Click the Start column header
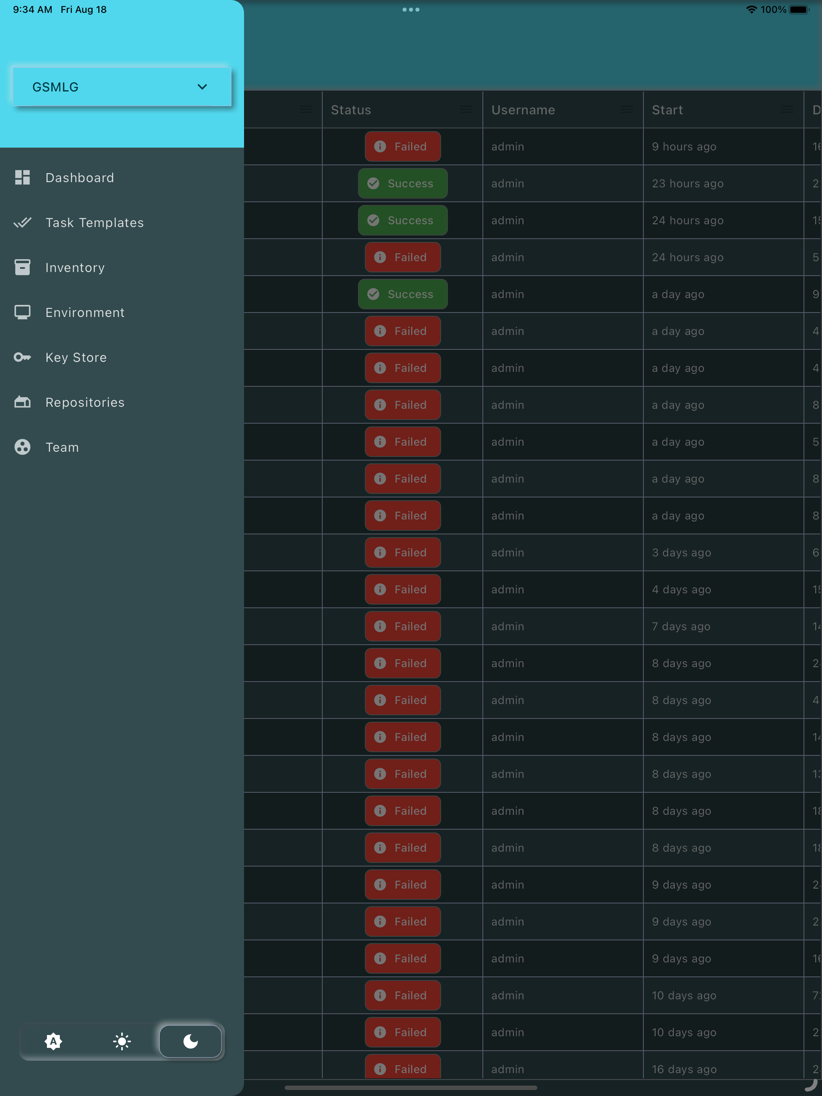 pyautogui.click(x=667, y=110)
